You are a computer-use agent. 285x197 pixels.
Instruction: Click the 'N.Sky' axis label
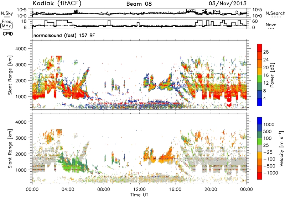pos(7,13)
